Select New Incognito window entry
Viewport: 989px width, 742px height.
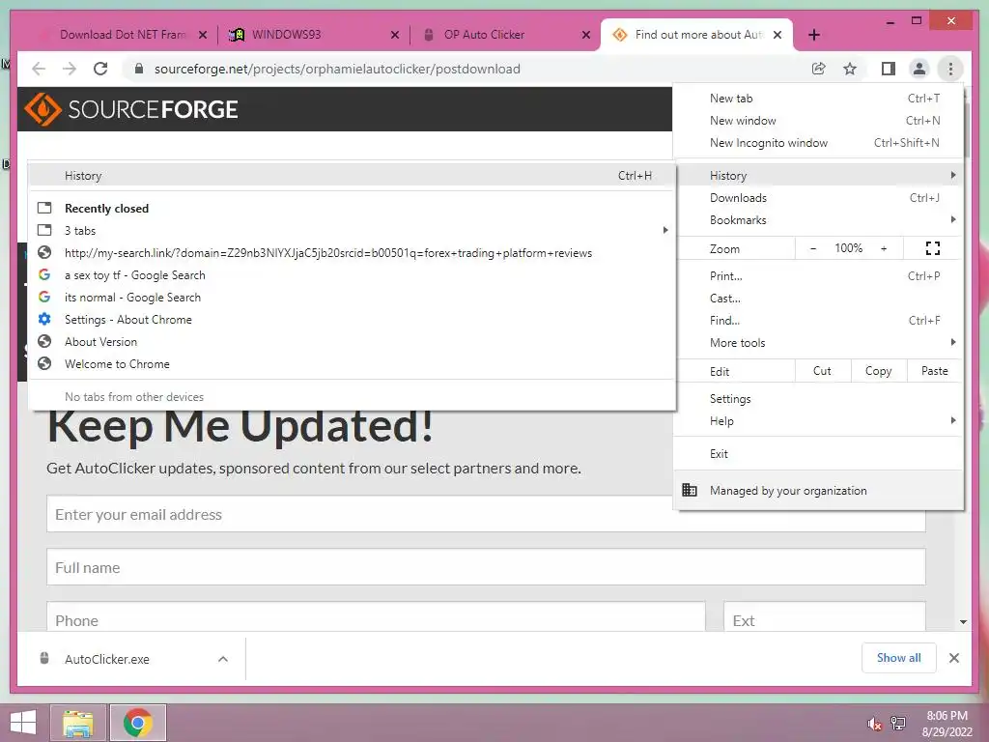point(818,143)
